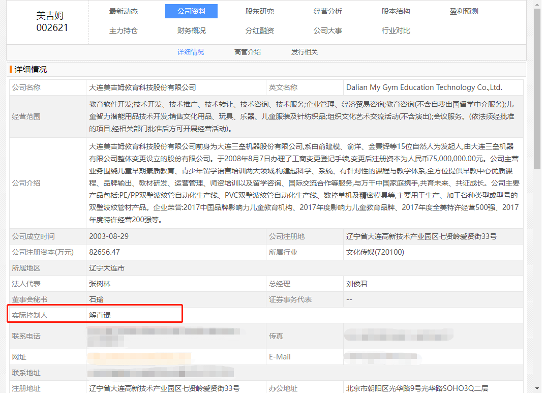This screenshot has width=544, height=394.
Task: Click board secretary name 石瑜
Action: [96, 299]
